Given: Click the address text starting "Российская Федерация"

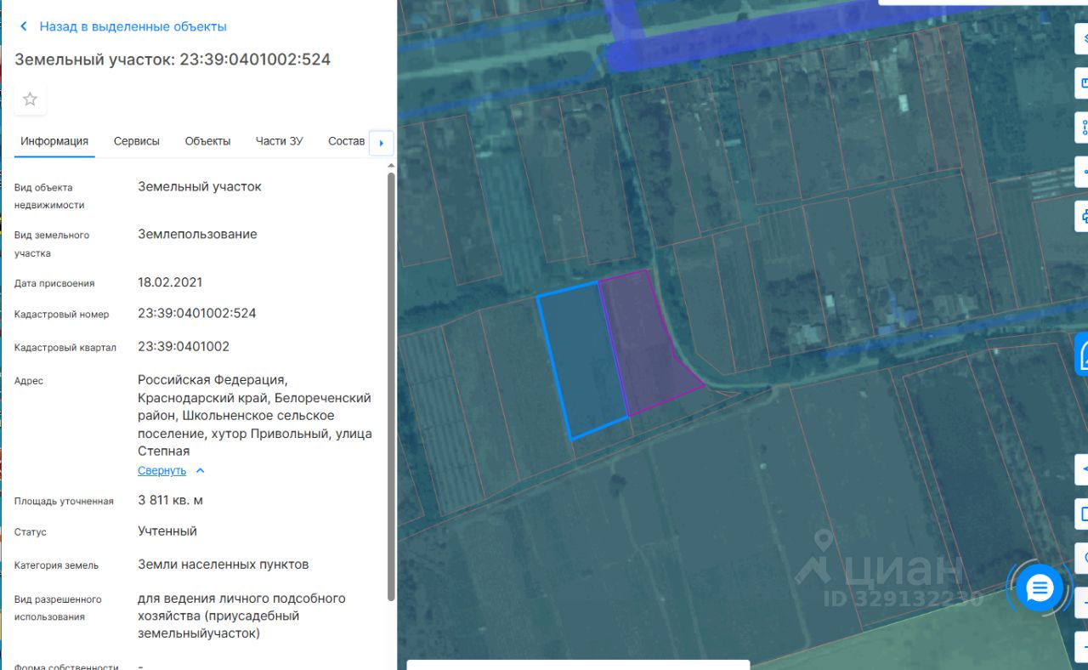Looking at the screenshot, I should 255,415.
